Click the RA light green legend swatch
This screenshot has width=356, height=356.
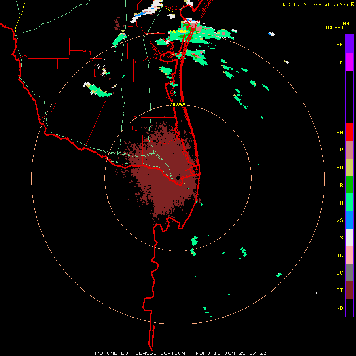[x=349, y=203]
